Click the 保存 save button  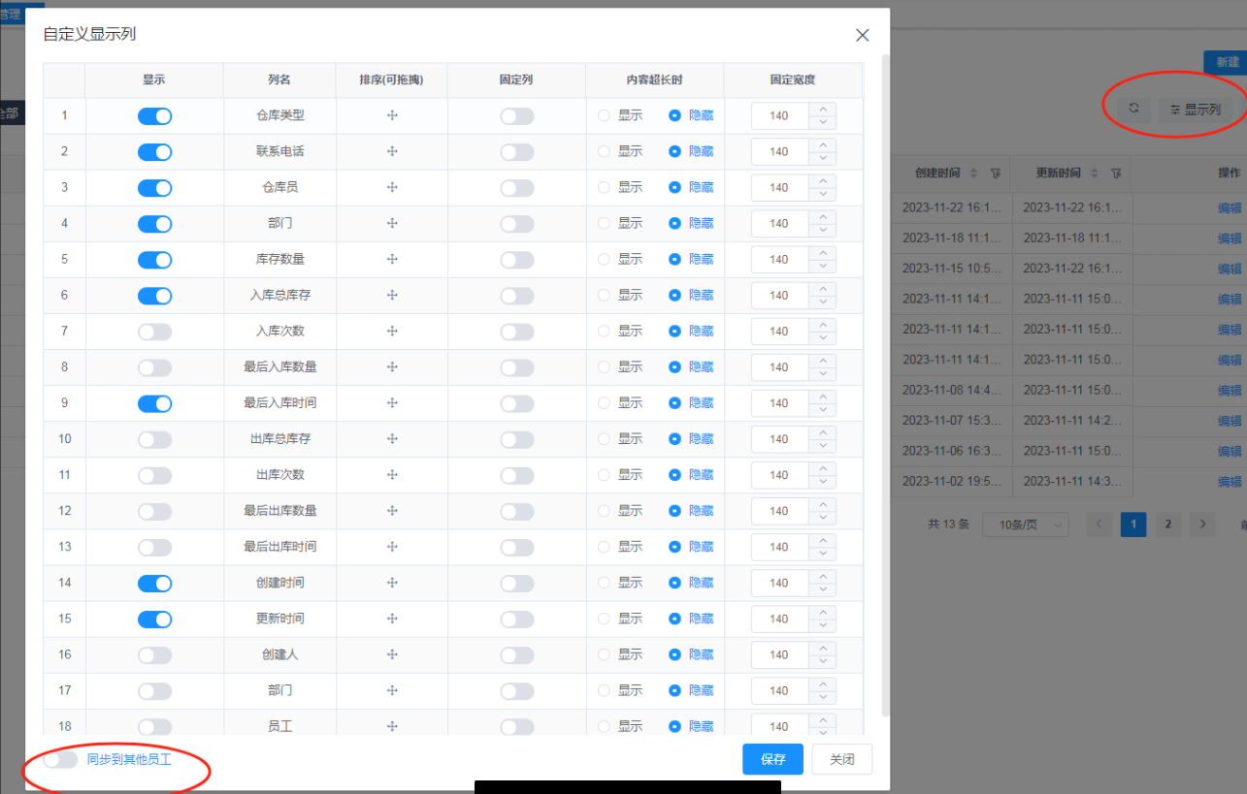772,759
